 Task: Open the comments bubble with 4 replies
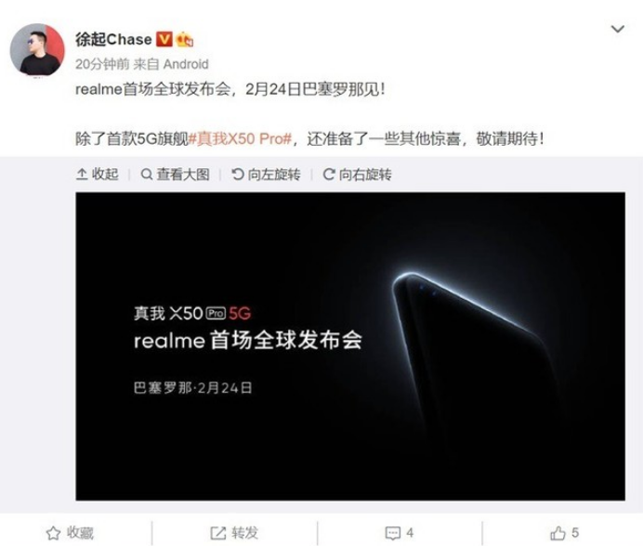click(x=399, y=533)
